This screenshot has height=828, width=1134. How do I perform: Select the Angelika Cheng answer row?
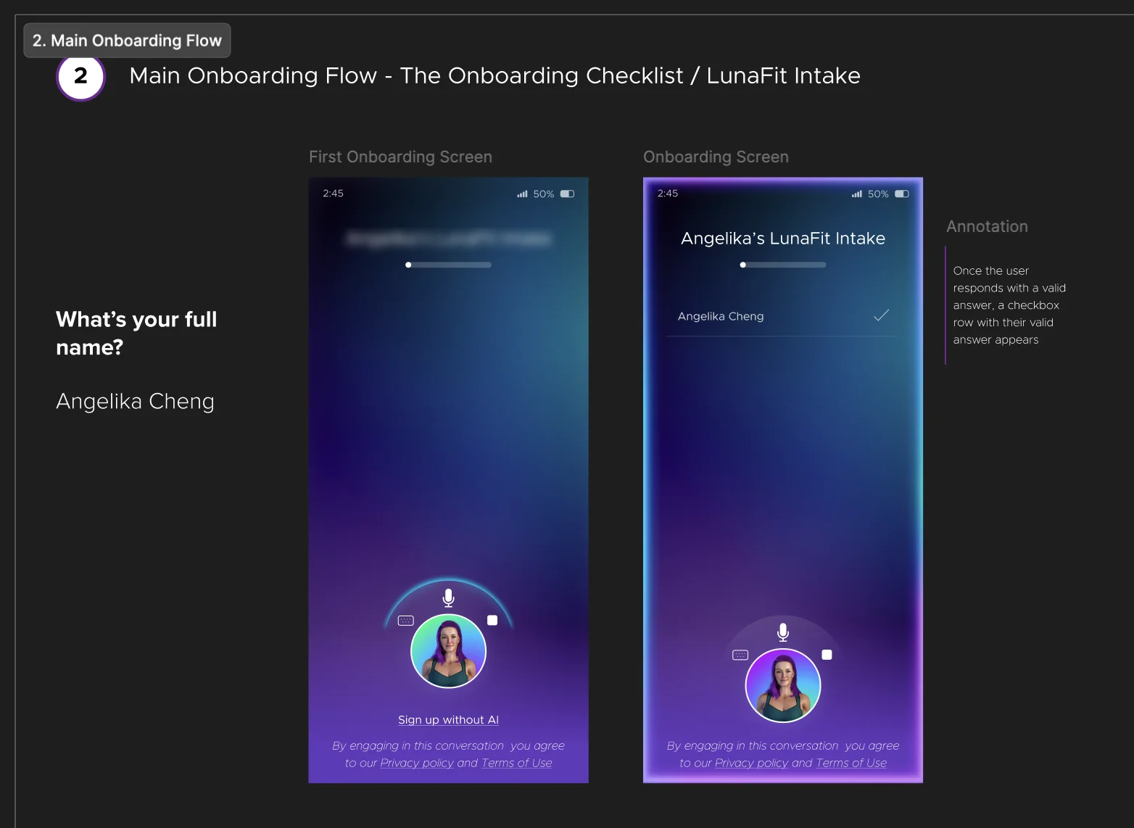pos(721,316)
